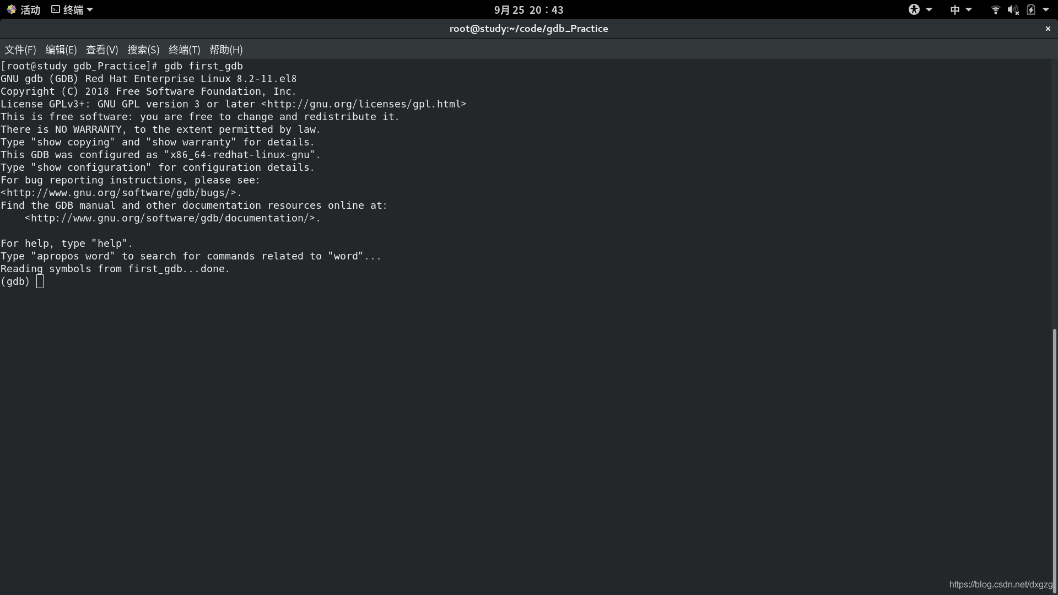Viewport: 1058px width, 595px height.
Task: Click the 活动 activities button
Action: pyautogui.click(x=24, y=9)
